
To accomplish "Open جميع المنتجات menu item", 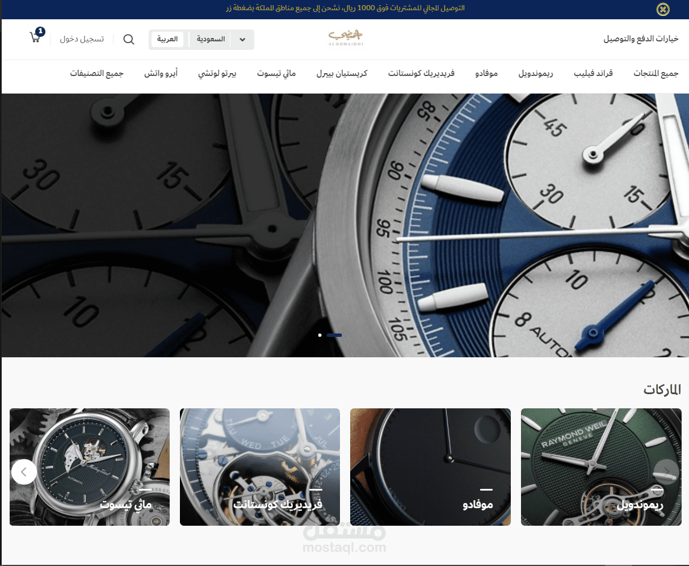I will pos(656,74).
